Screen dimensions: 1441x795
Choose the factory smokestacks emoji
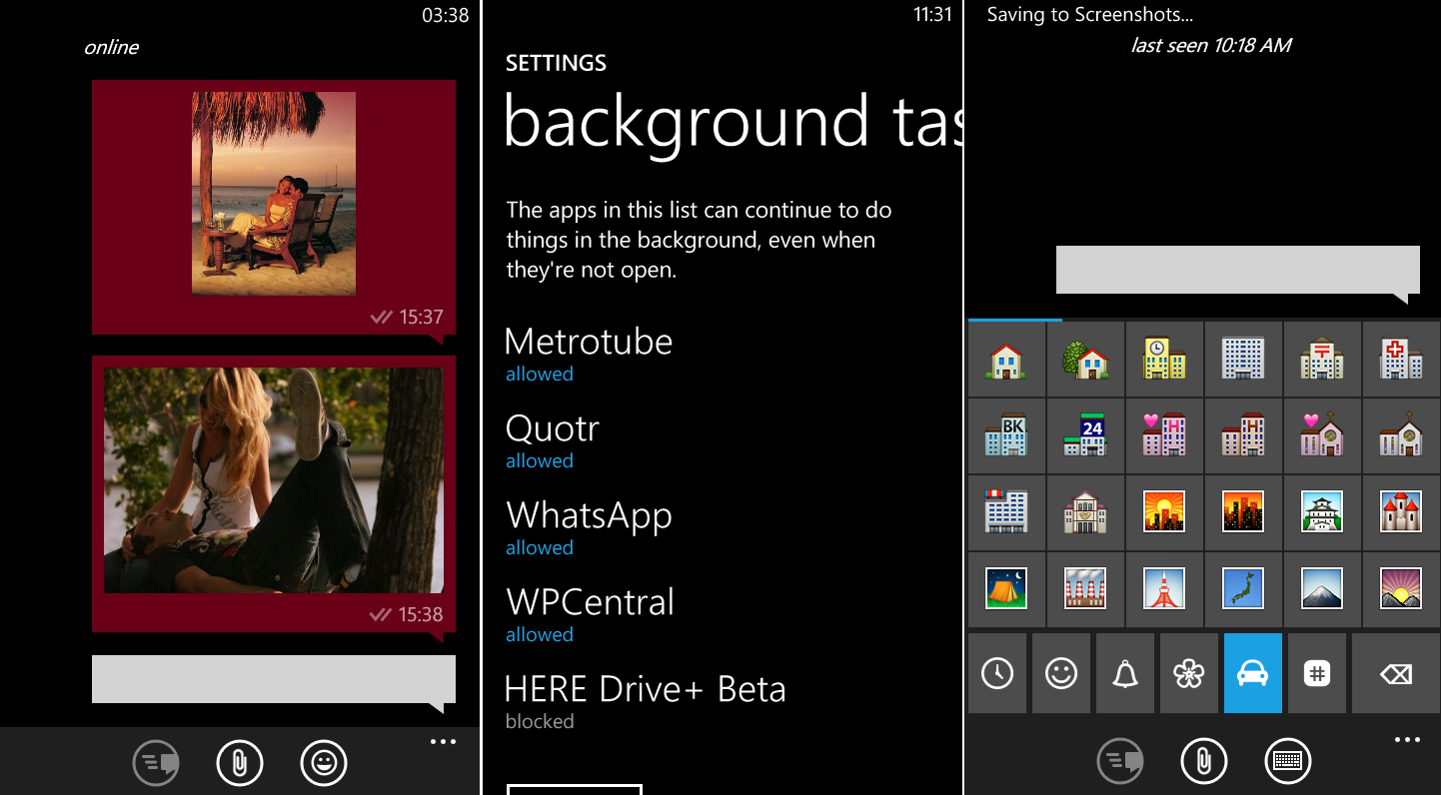click(1085, 589)
